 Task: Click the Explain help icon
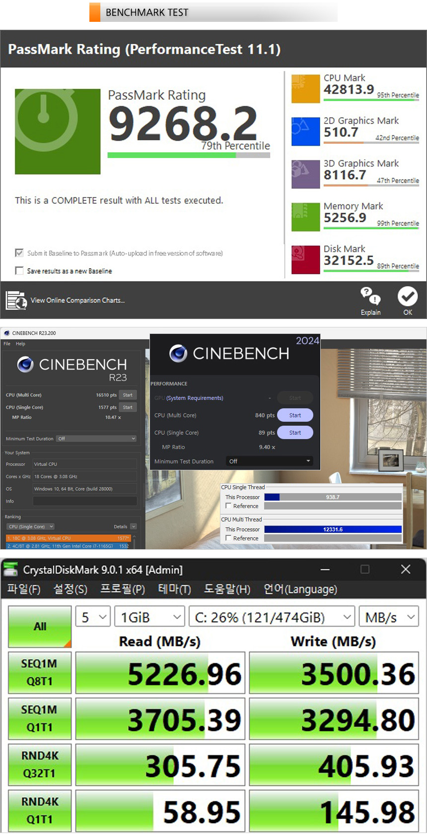[370, 297]
